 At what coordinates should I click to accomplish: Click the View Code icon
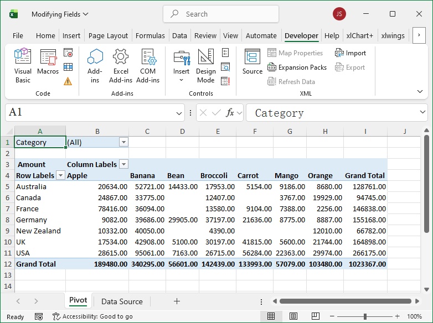(x=225, y=67)
